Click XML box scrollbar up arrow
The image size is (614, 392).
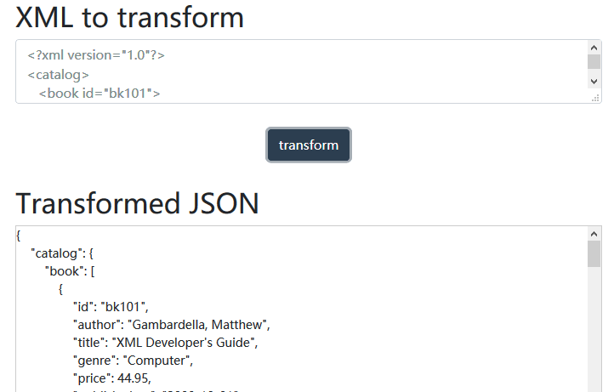[594, 48]
